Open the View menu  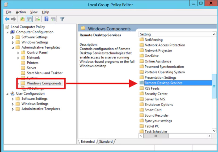click(34, 12)
